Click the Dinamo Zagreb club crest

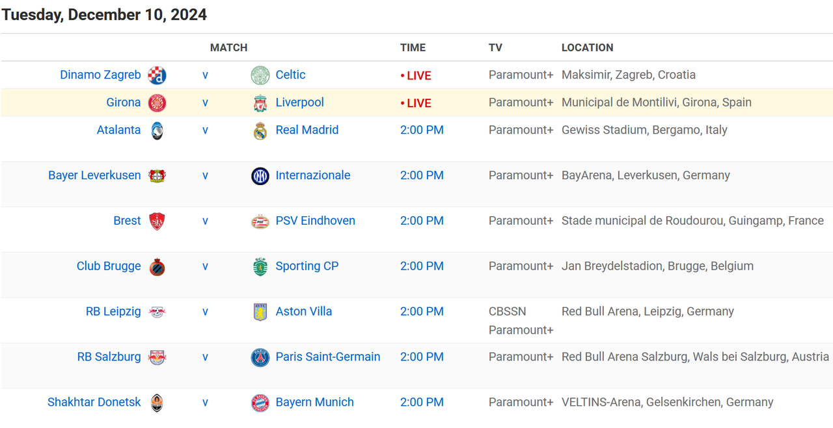[x=157, y=75]
